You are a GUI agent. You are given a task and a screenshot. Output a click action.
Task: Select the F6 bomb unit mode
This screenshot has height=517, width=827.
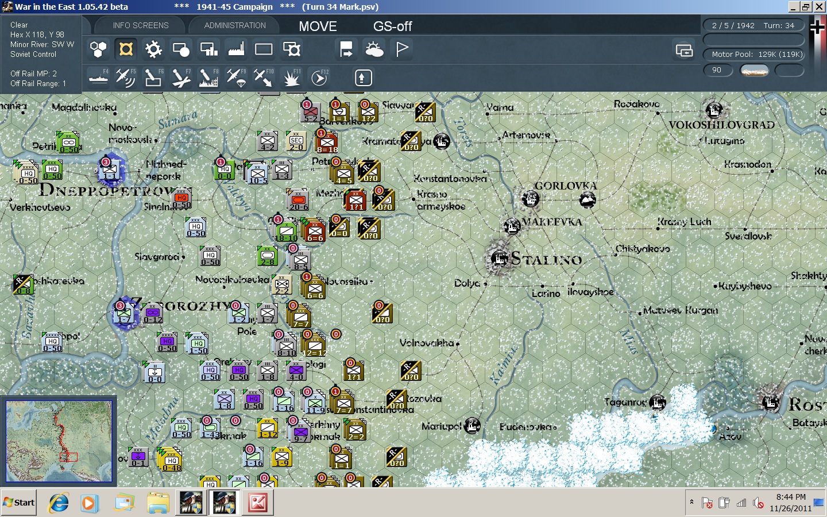click(153, 78)
